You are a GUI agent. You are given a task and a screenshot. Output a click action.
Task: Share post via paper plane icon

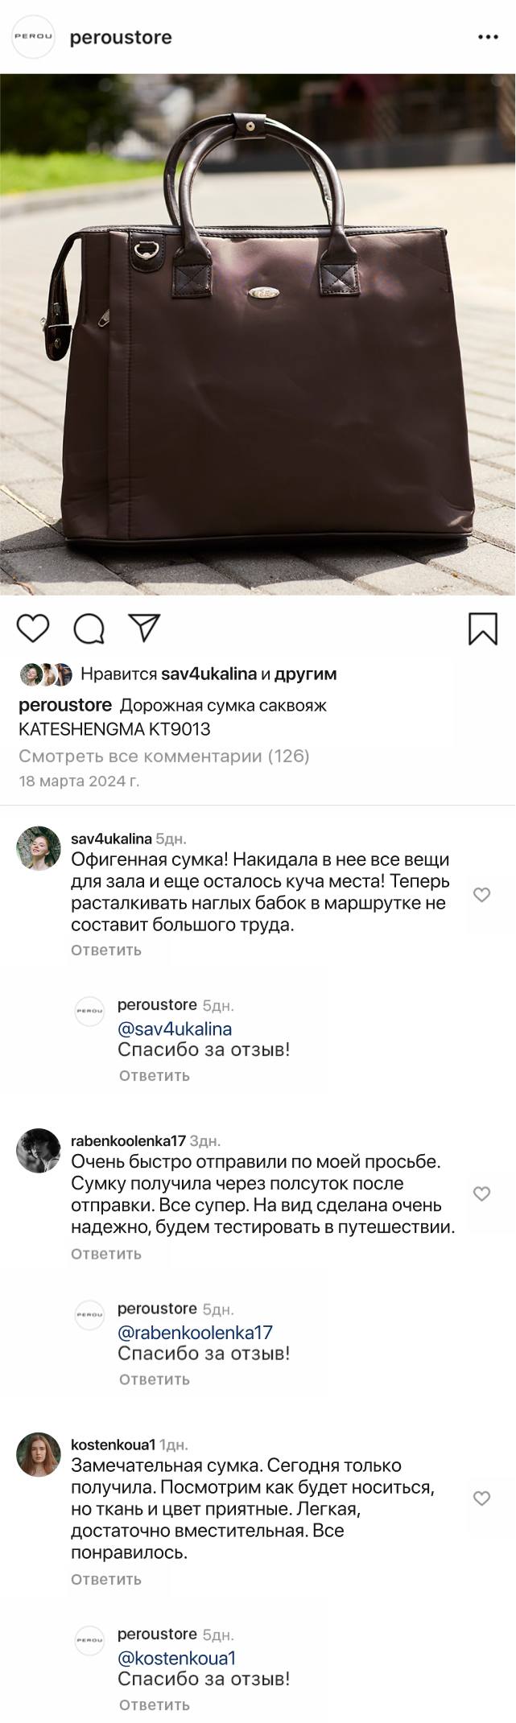[145, 628]
